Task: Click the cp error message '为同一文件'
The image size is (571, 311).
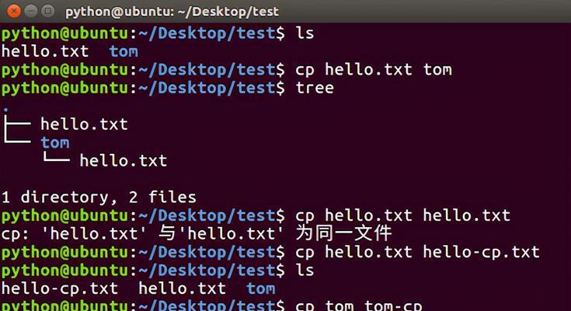Action: pyautogui.click(x=343, y=233)
